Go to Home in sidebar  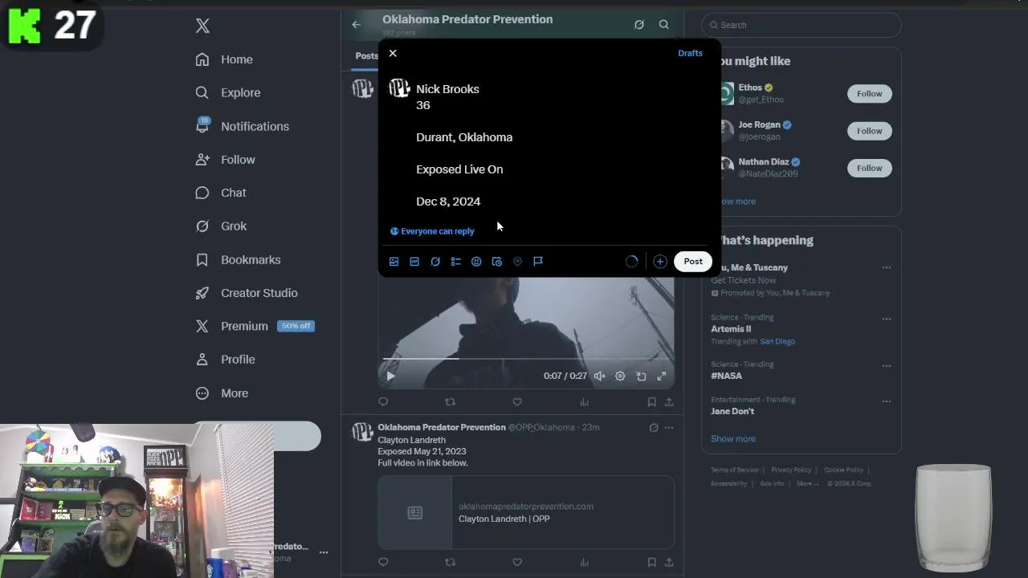click(x=224, y=59)
